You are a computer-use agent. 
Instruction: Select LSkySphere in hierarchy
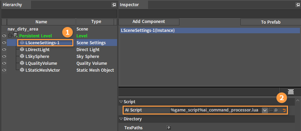click(37, 57)
